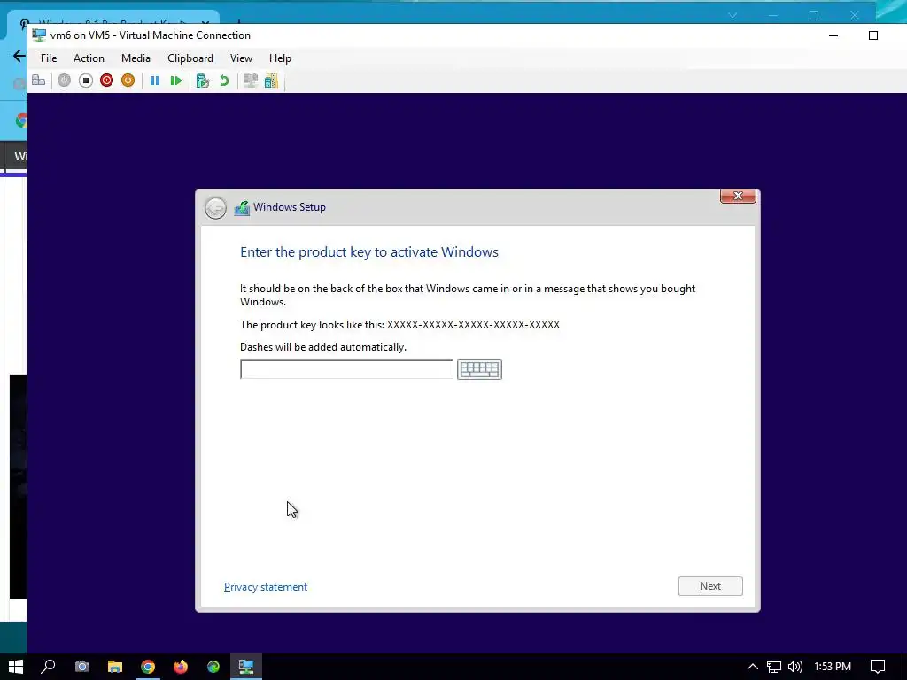The height and width of the screenshot is (680, 907).
Task: Click the Enhanced Session toolbar icon
Action: click(251, 81)
